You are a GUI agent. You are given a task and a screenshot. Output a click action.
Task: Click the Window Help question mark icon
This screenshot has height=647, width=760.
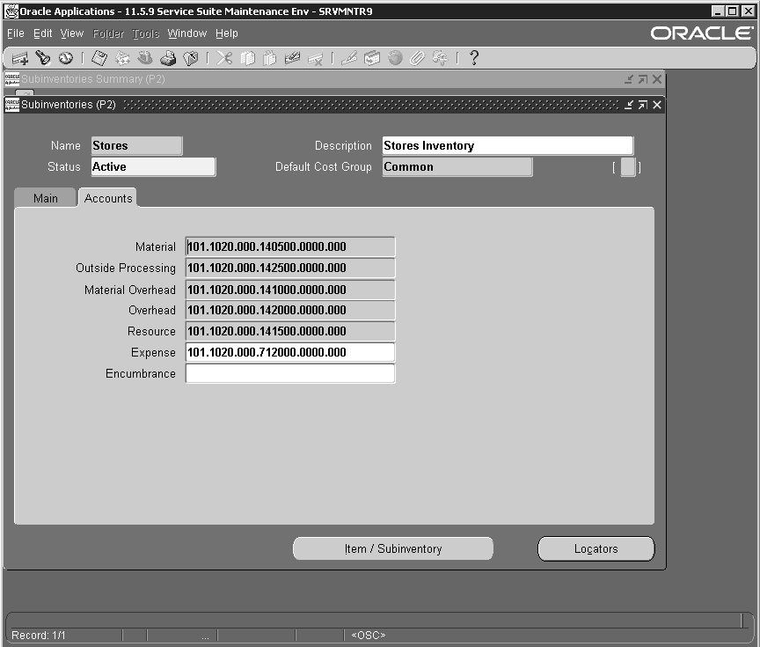click(x=474, y=58)
